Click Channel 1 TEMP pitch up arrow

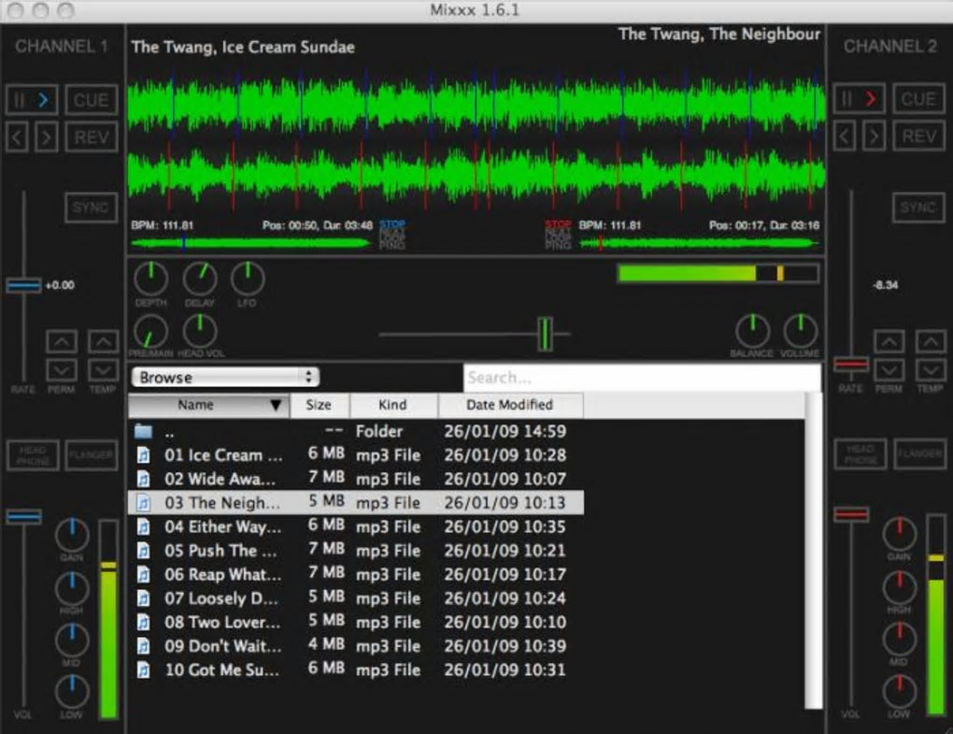coord(104,342)
